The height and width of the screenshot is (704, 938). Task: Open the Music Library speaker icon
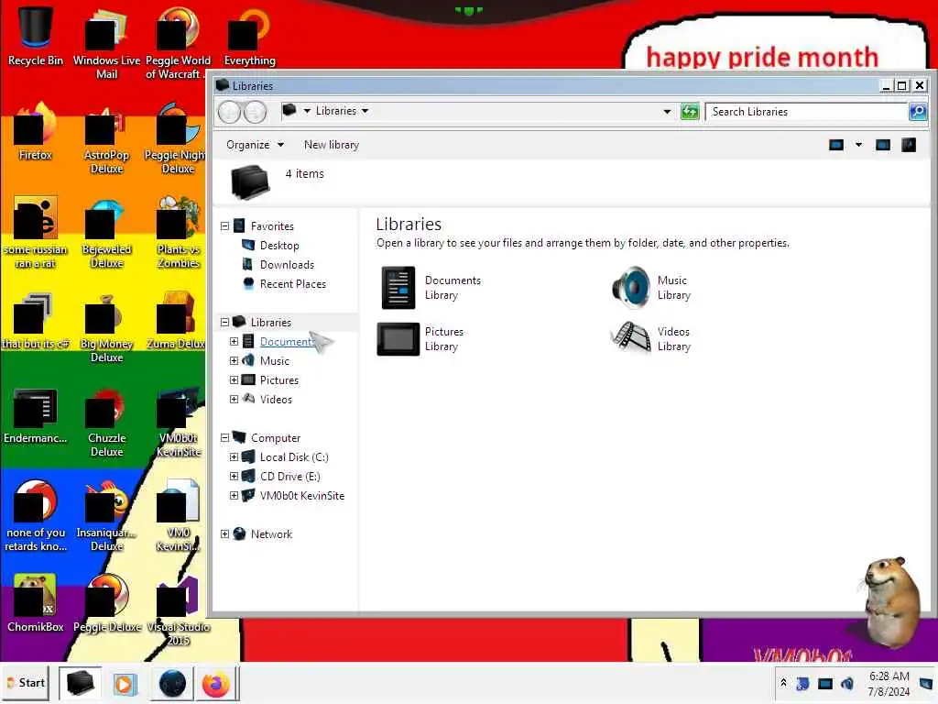pyautogui.click(x=630, y=287)
